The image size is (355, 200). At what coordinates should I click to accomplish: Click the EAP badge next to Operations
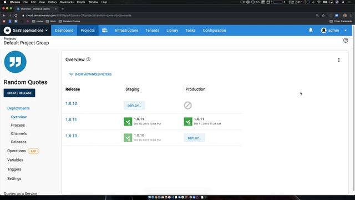[x=33, y=151]
